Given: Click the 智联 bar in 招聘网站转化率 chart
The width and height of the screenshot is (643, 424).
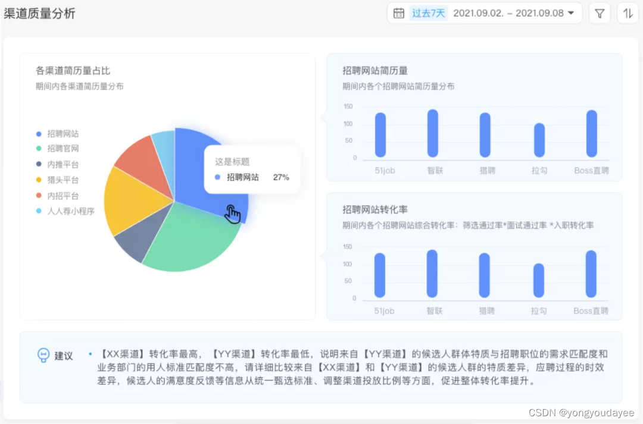Looking at the screenshot, I should pyautogui.click(x=432, y=274).
